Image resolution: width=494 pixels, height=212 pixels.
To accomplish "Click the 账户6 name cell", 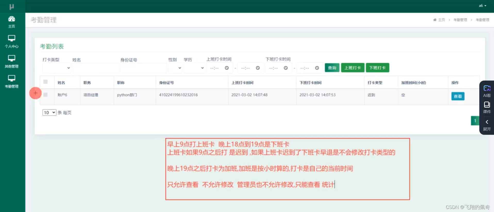I will pos(62,95).
